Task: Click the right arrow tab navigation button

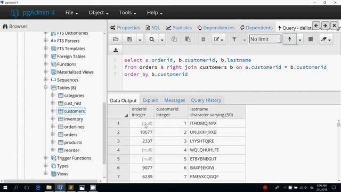Action: (325, 26)
